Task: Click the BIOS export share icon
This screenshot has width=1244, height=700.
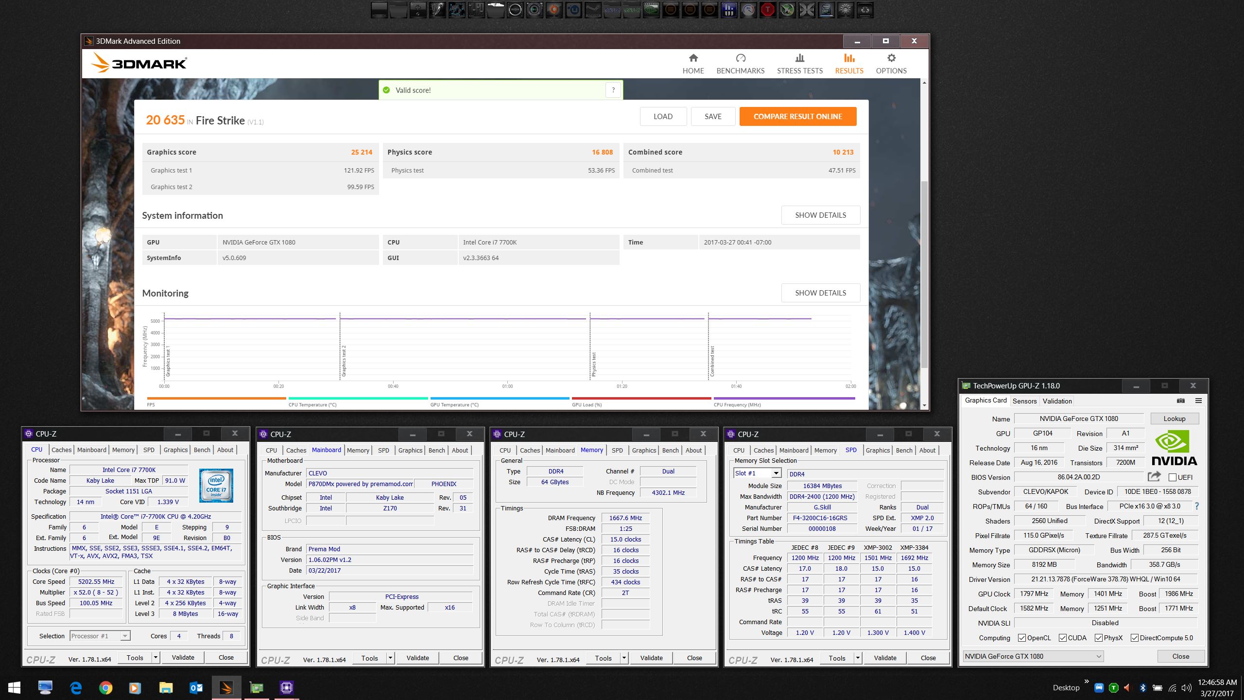Action: [1154, 477]
